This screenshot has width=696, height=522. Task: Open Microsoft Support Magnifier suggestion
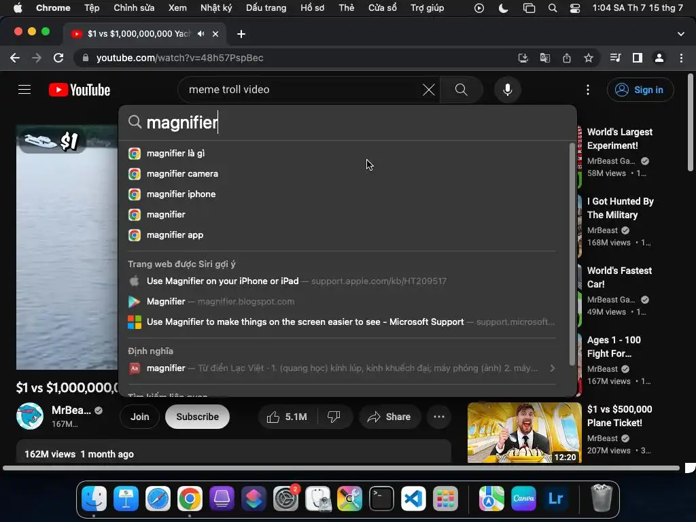tap(342, 321)
